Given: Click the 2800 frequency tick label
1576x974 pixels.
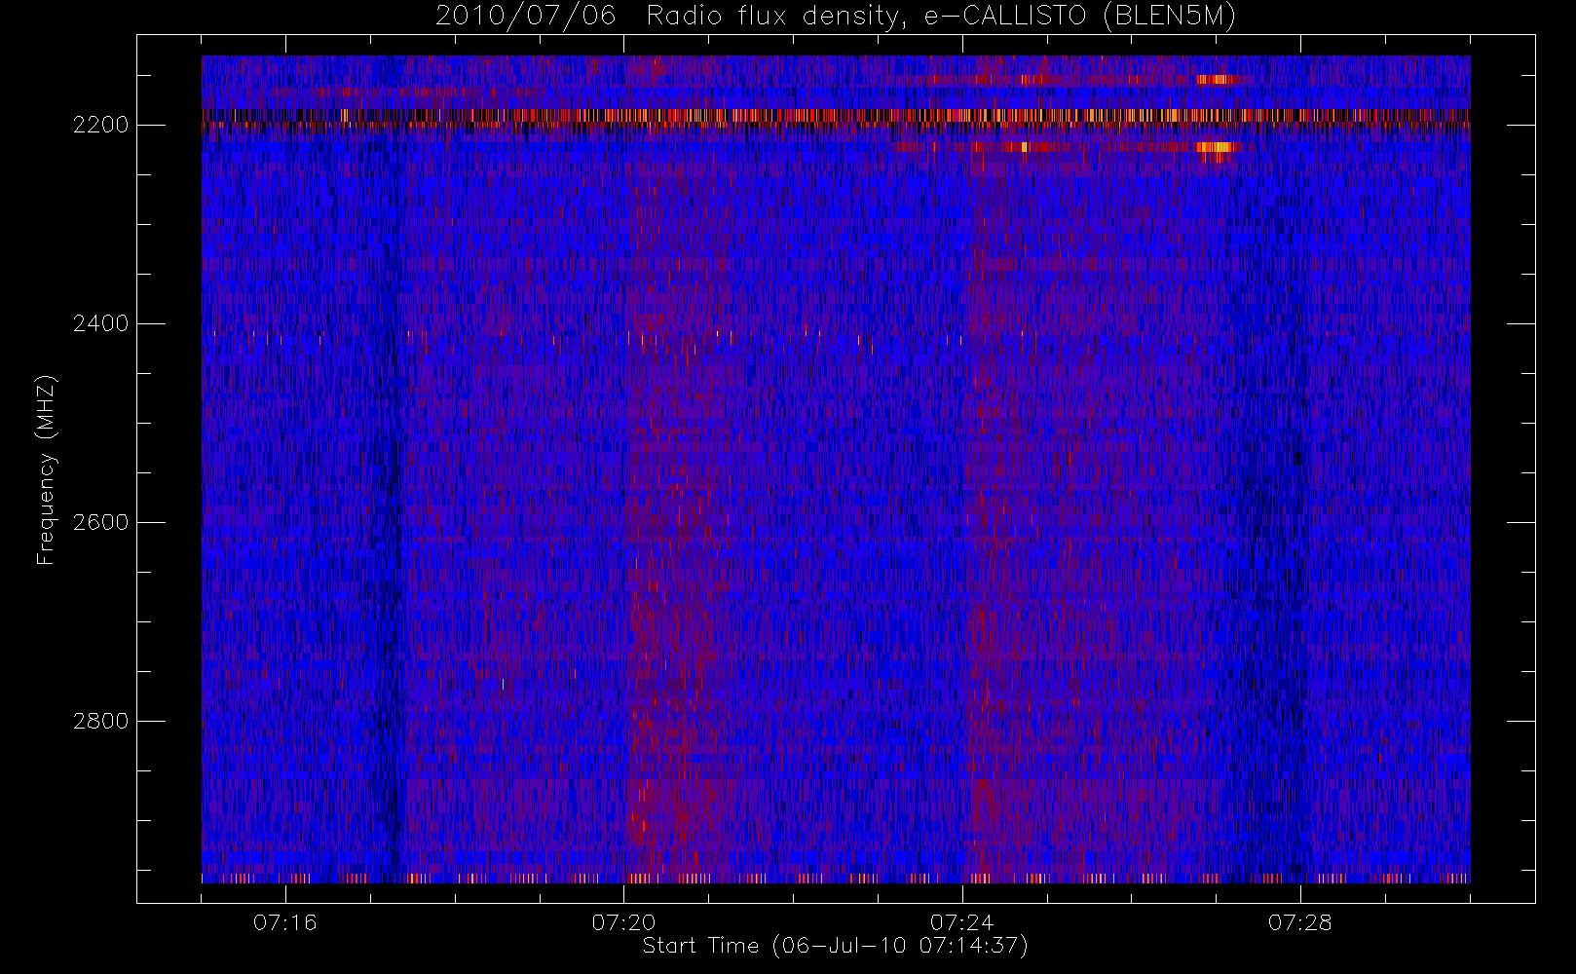Looking at the screenshot, I should coord(101,721).
